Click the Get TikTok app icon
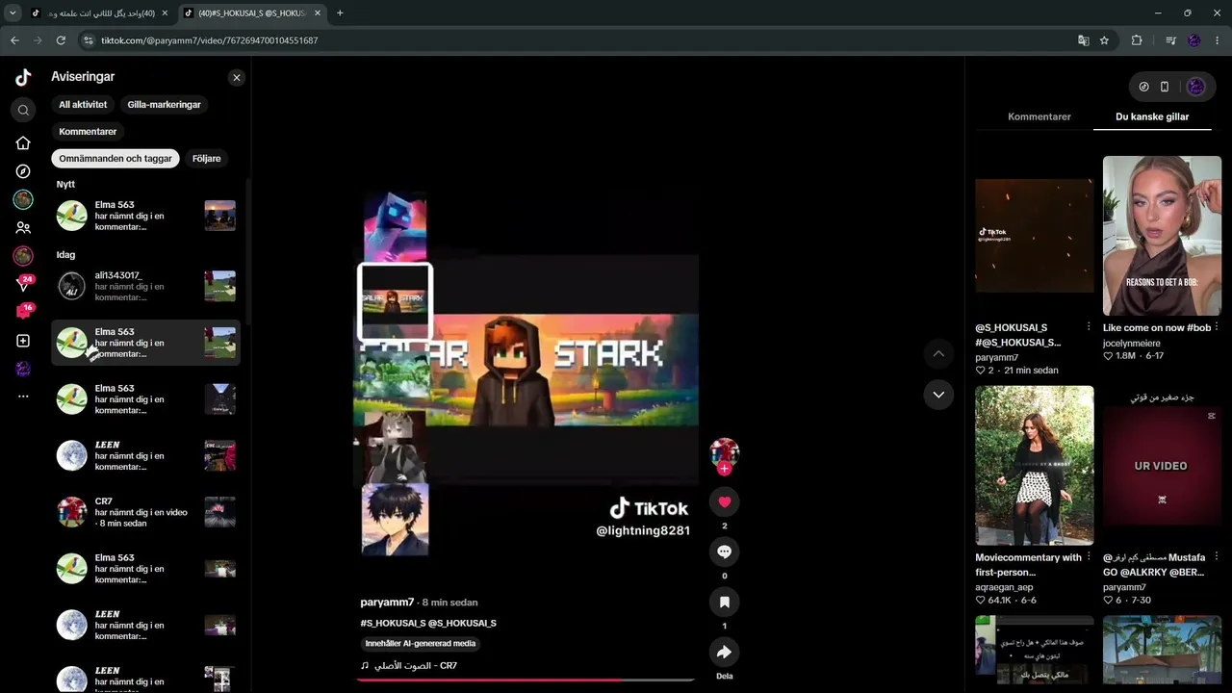The image size is (1232, 693). tap(1143, 87)
